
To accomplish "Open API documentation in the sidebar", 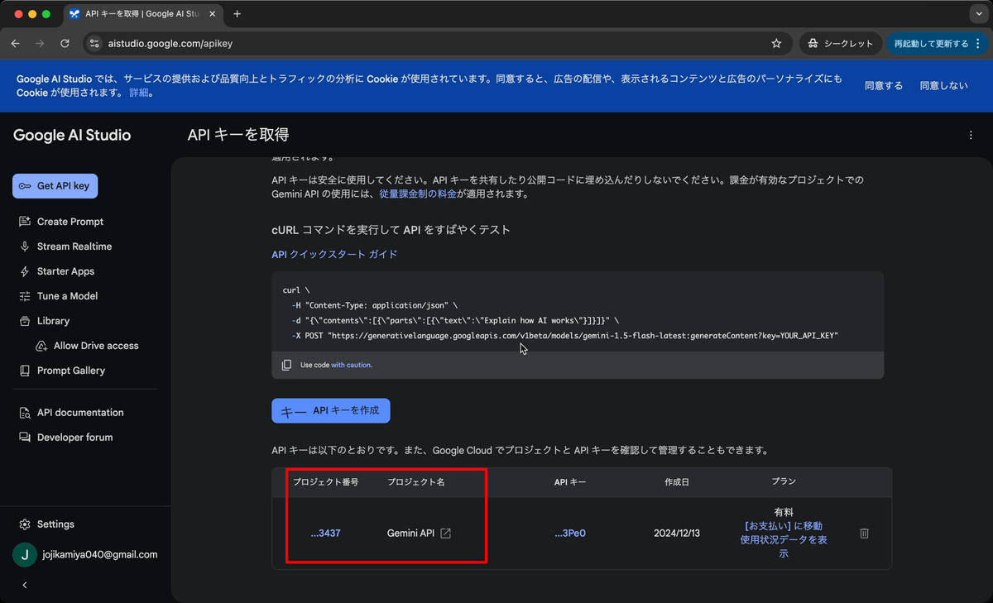I will click(x=80, y=413).
